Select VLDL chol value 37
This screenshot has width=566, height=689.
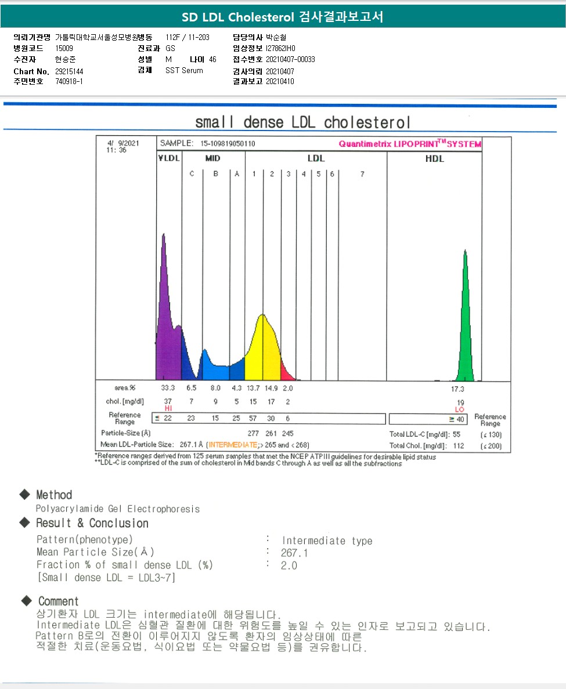[x=168, y=401]
